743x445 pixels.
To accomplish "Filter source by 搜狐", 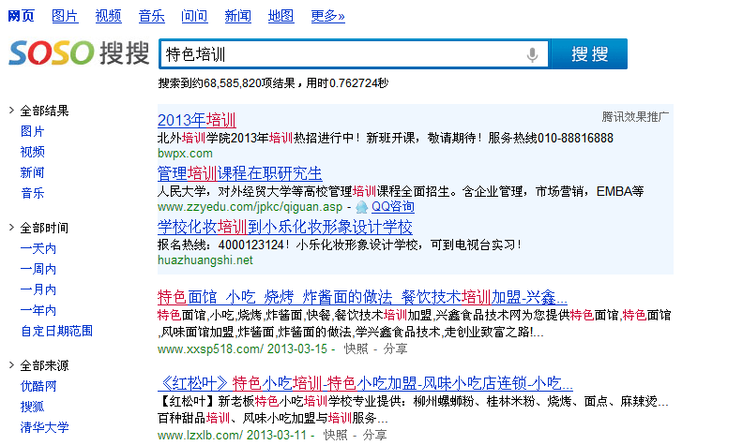I will point(32,407).
